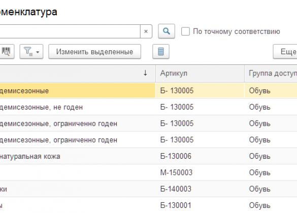Open the filter funnel dropdown
The image size is (297, 213).
click(x=31, y=51)
